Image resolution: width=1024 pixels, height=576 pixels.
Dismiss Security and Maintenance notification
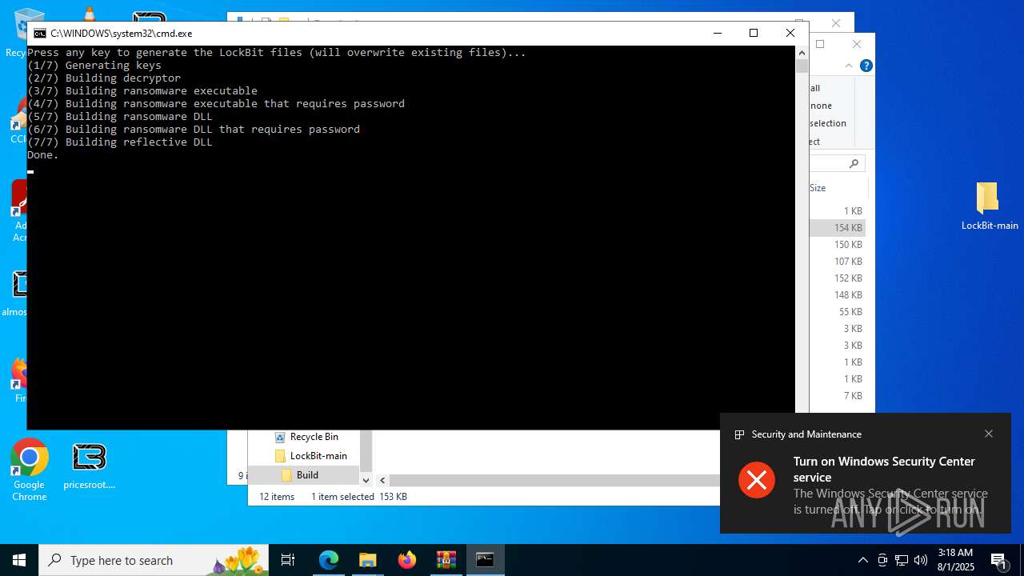(x=989, y=434)
